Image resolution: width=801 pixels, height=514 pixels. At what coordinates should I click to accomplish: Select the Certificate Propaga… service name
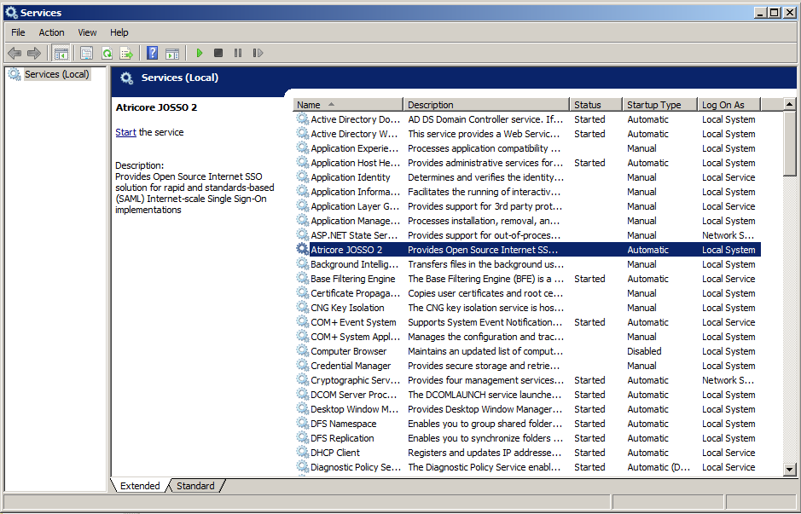click(355, 293)
